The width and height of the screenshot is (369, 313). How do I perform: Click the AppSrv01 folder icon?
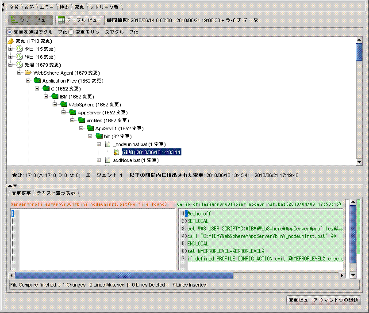(x=90, y=128)
